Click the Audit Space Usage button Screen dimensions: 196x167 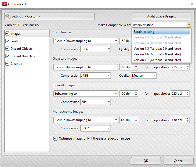(161, 16)
